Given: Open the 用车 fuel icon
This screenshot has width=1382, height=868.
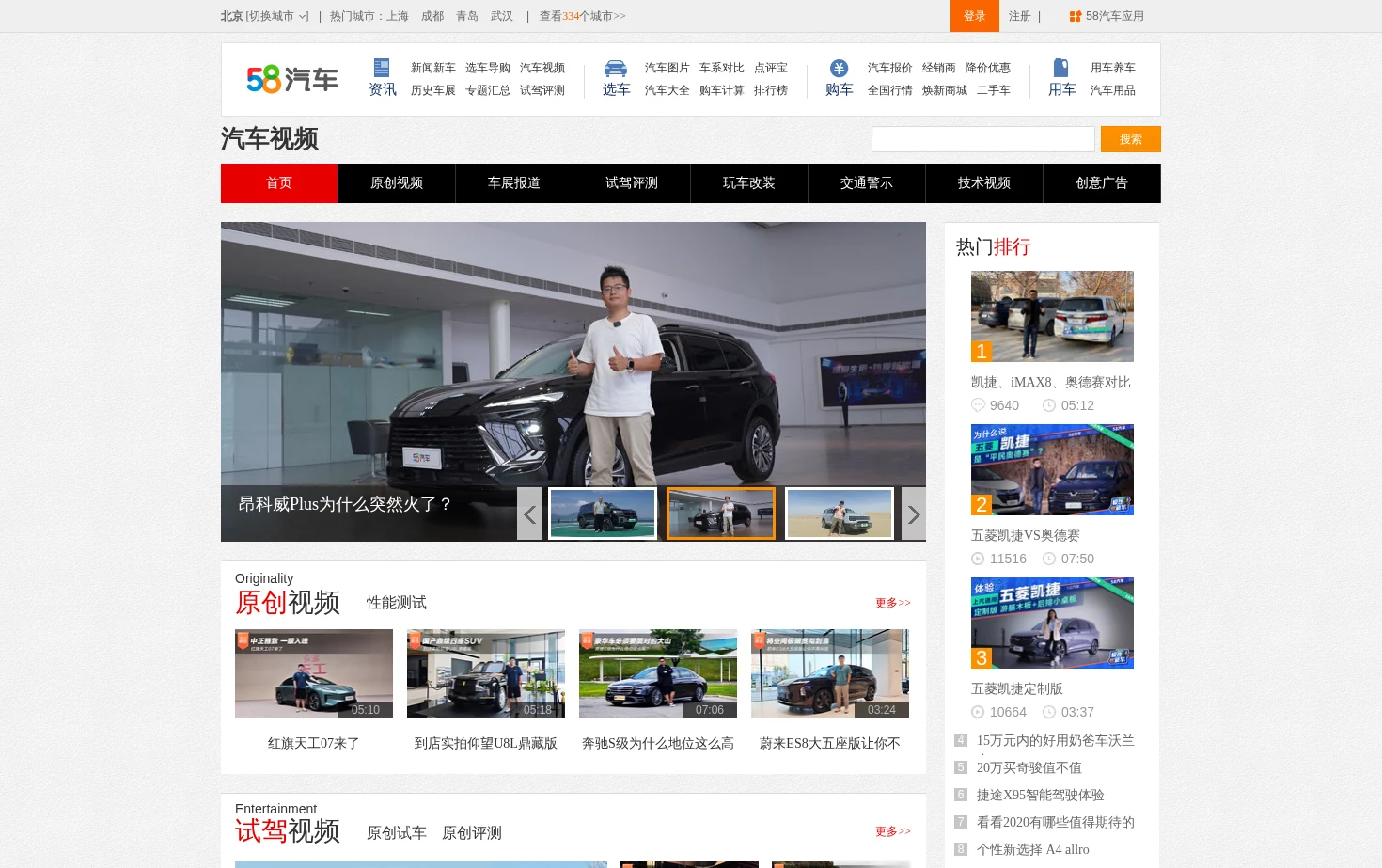Looking at the screenshot, I should [1061, 68].
